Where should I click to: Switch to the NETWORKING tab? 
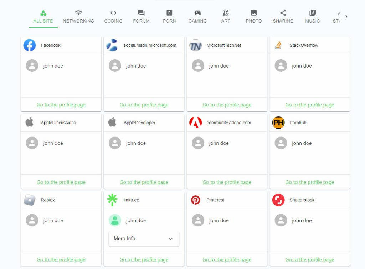pos(78,17)
